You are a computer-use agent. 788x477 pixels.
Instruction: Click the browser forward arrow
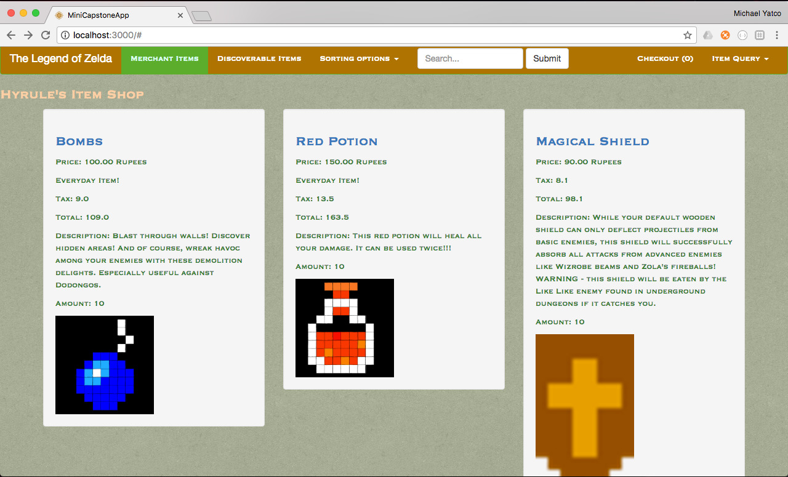tap(28, 35)
